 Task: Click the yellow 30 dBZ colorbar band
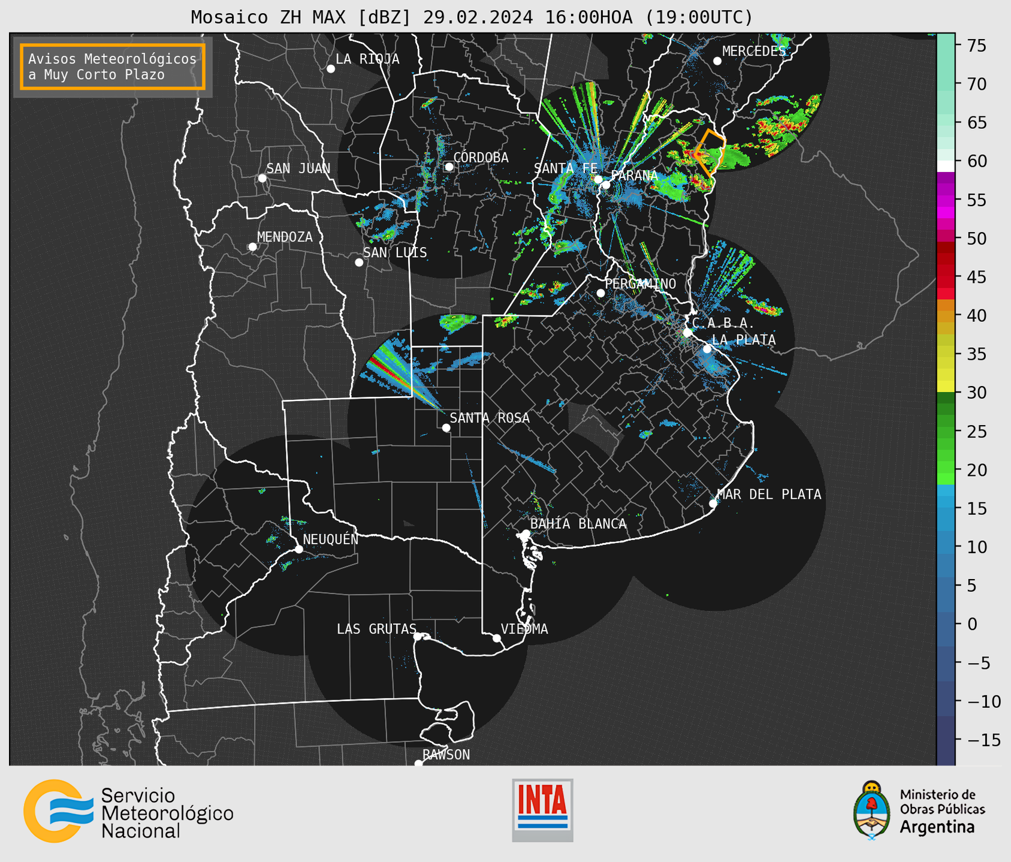tap(946, 387)
